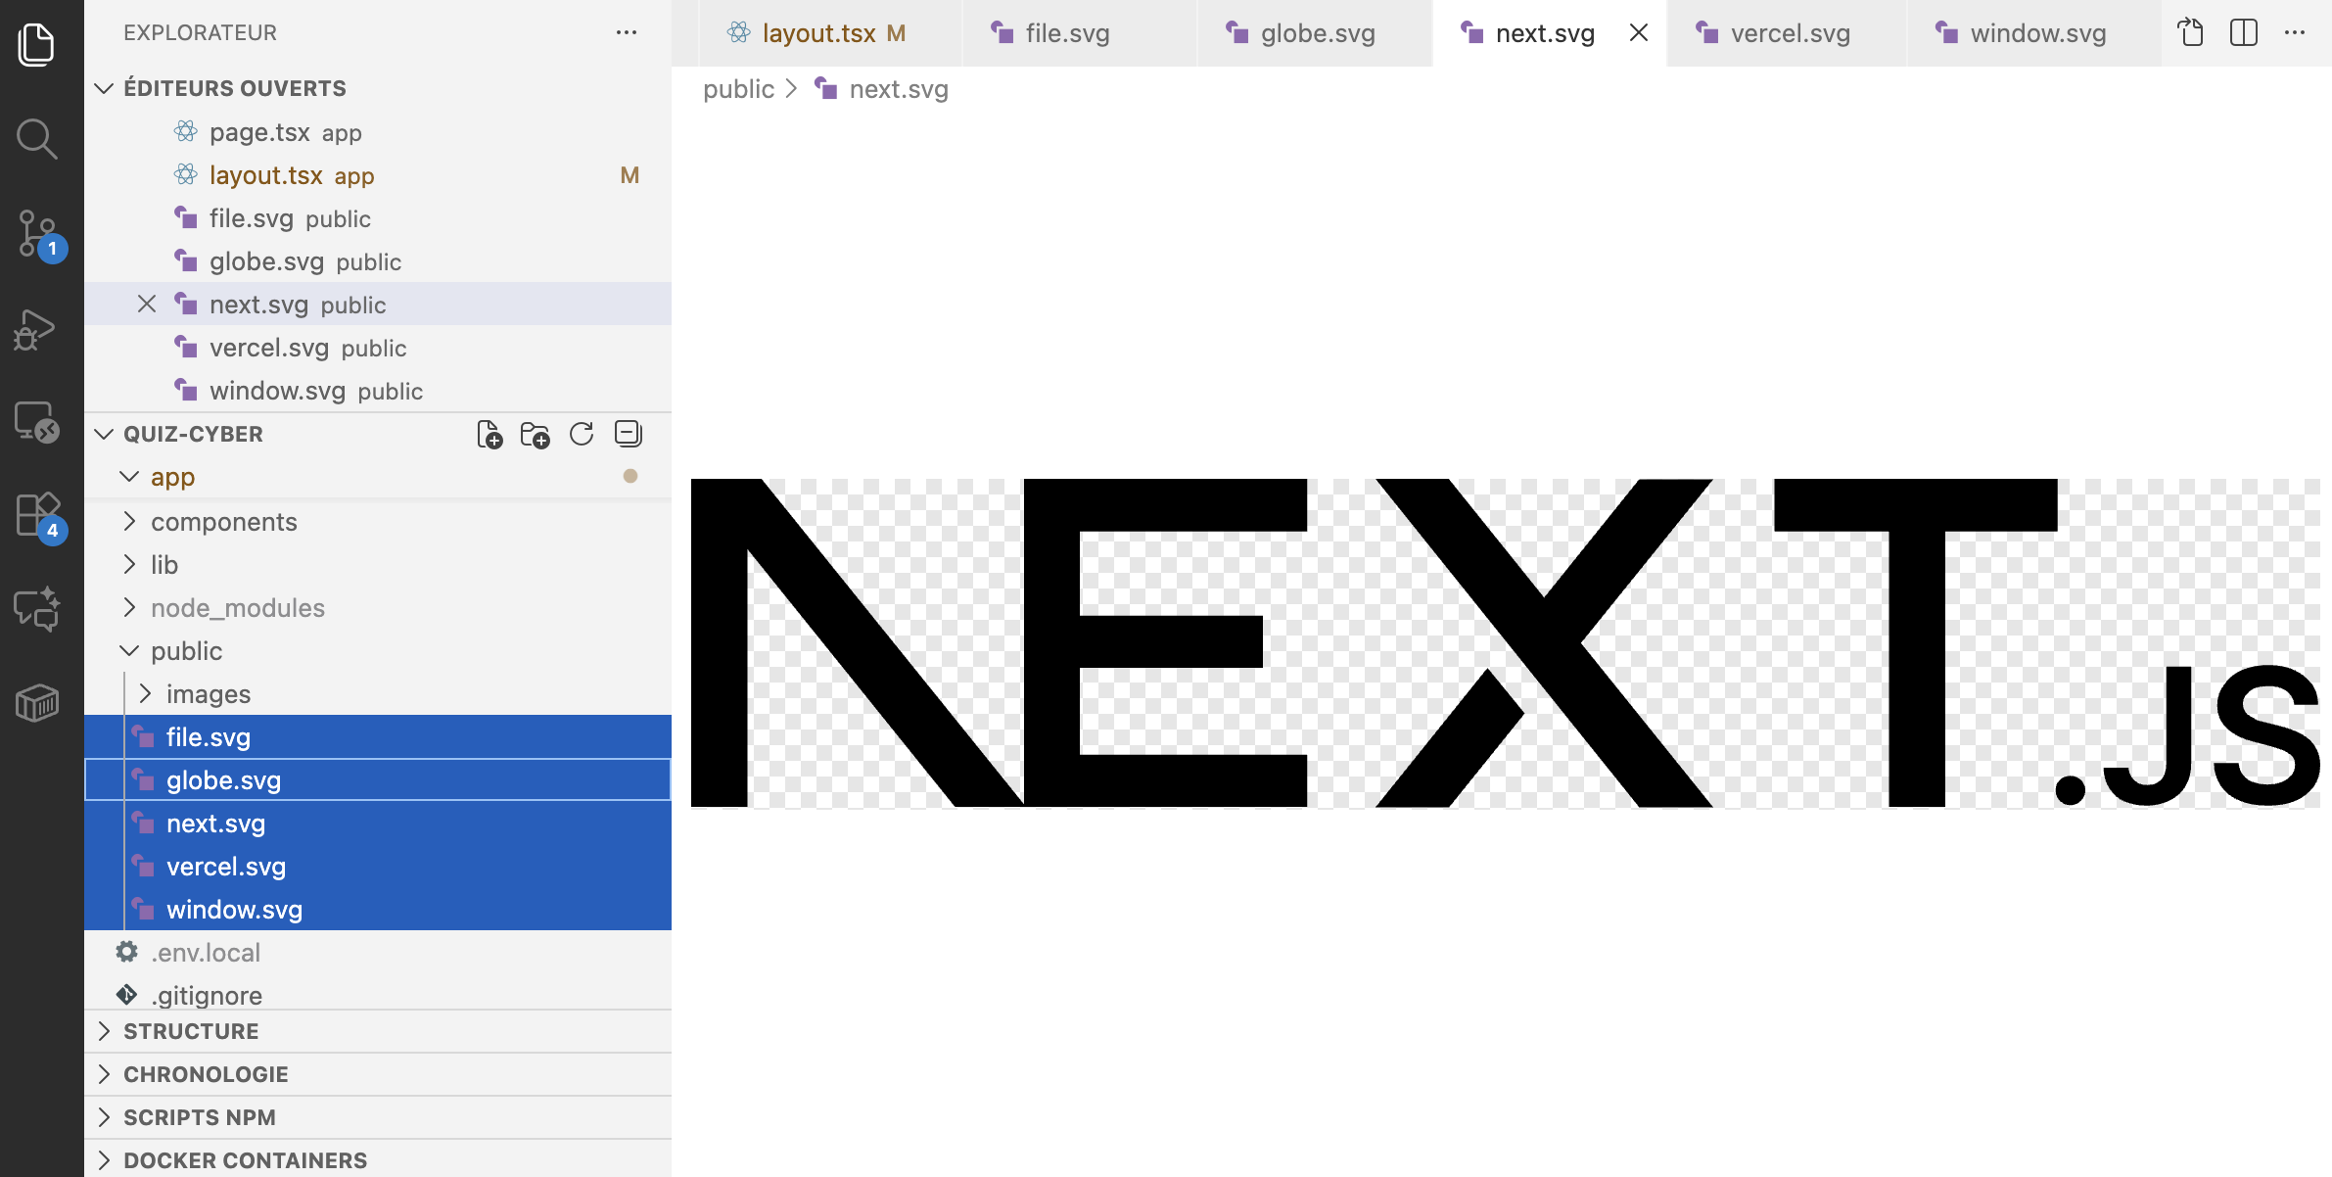Screen dimensions: 2332x1177
Task: Expand the STRUCTURE section
Action: coord(191,1031)
